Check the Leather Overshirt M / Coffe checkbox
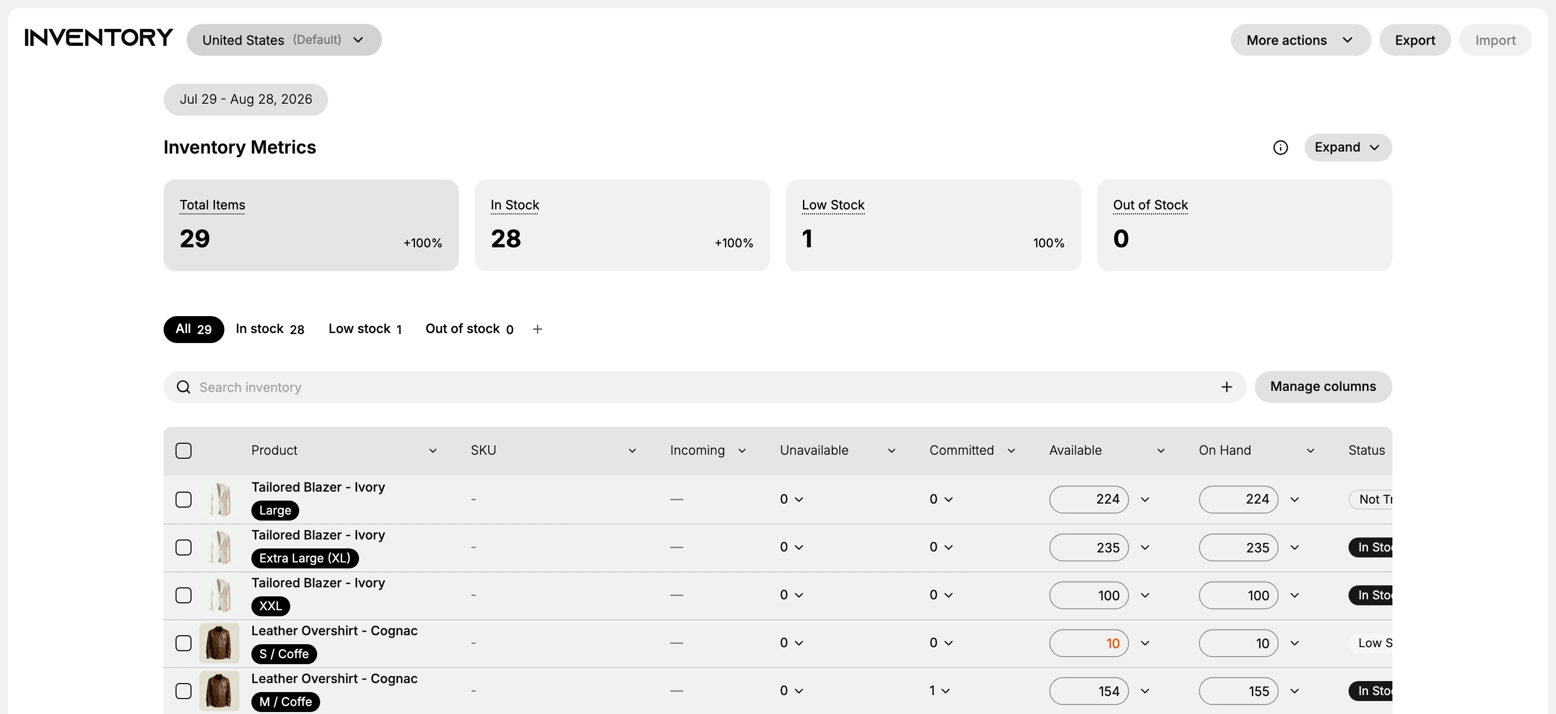Viewport: 1556px width, 714px height. coord(184,691)
